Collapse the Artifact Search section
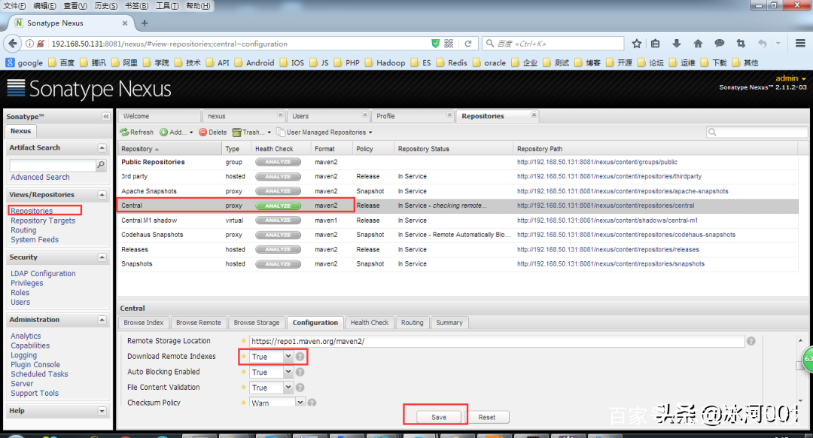The height and width of the screenshot is (438, 813). click(x=102, y=148)
